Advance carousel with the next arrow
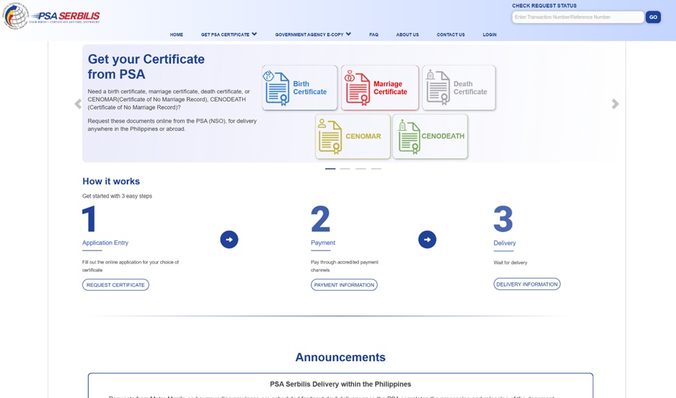676x398 pixels. 615,104
